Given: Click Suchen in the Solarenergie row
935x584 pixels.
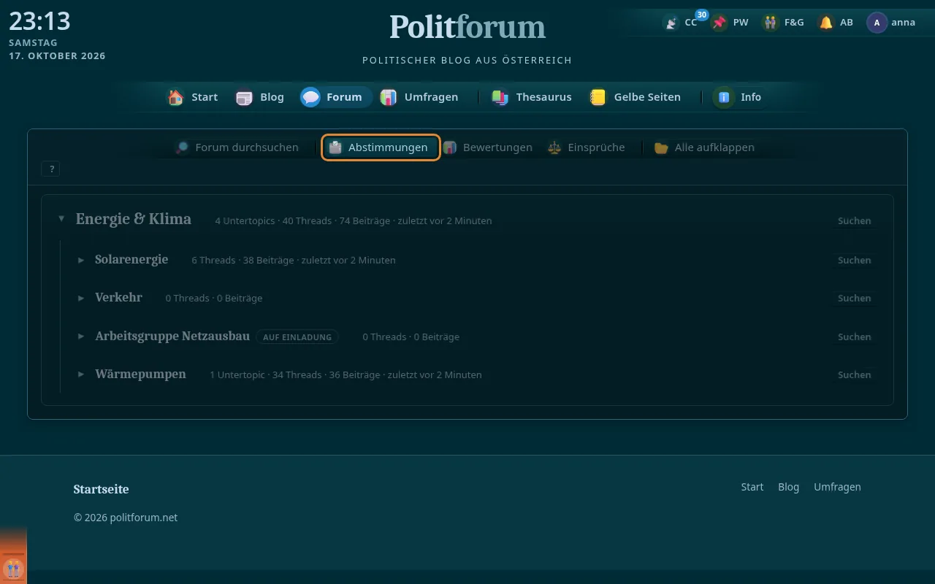Looking at the screenshot, I should (x=854, y=260).
